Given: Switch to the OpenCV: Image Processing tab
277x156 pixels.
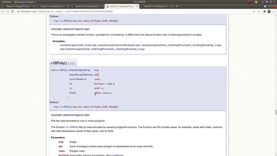Looking at the screenshot, I should [x=18, y=6].
